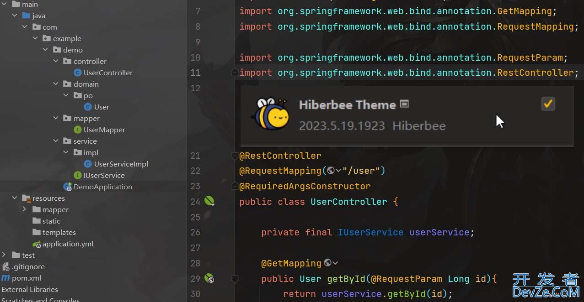Select DemoApplication in the tree
This screenshot has width=584, height=302.
pyautogui.click(x=103, y=187)
